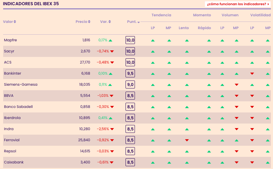The height and width of the screenshot is (169, 273).
Task: Sort the table by the Valor column
Action: click(x=9, y=22)
